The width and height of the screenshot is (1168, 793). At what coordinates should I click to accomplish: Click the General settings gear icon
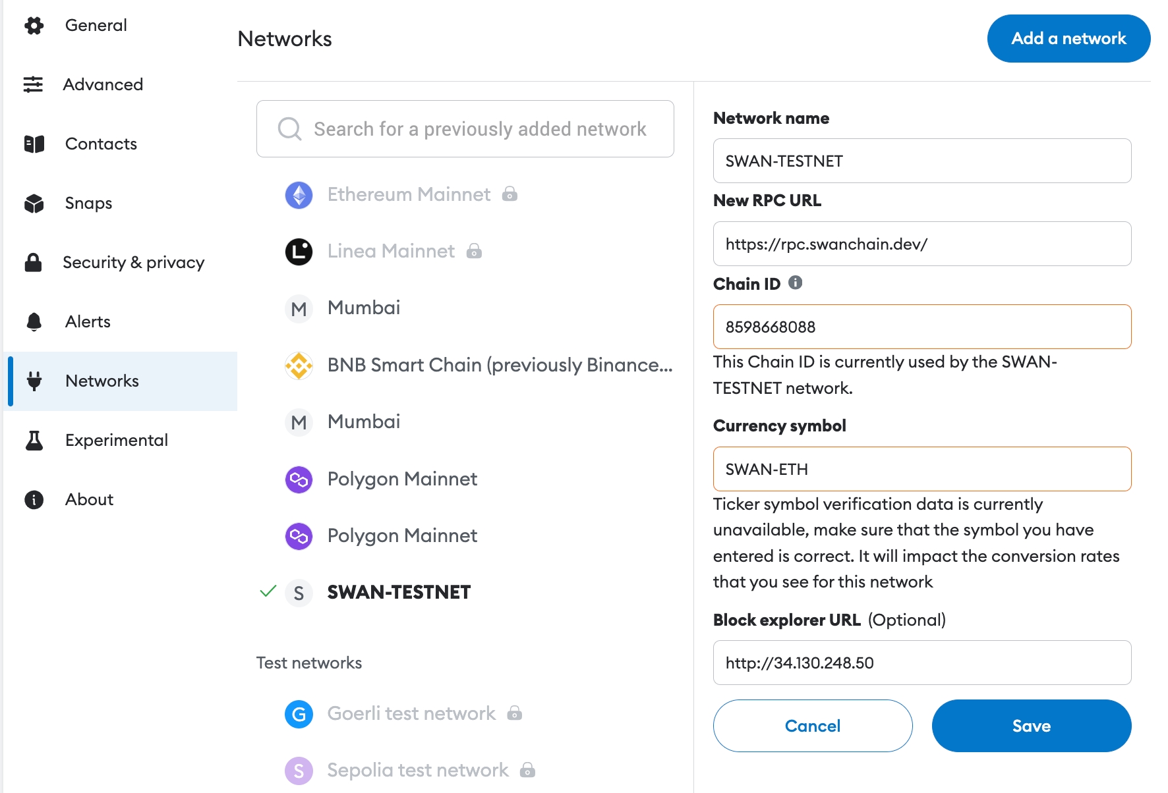34,26
